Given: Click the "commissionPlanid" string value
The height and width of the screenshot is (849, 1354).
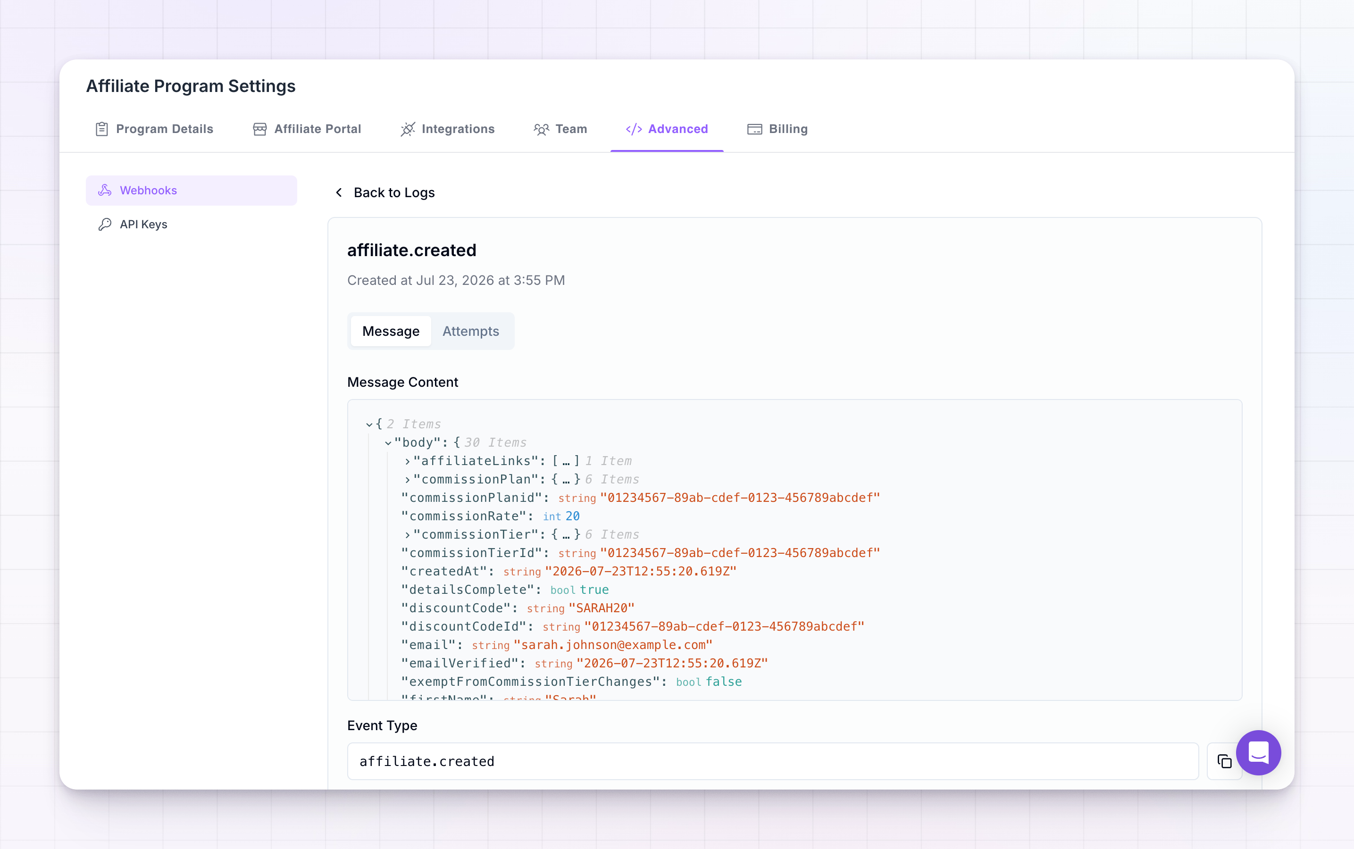Looking at the screenshot, I should pos(740,498).
